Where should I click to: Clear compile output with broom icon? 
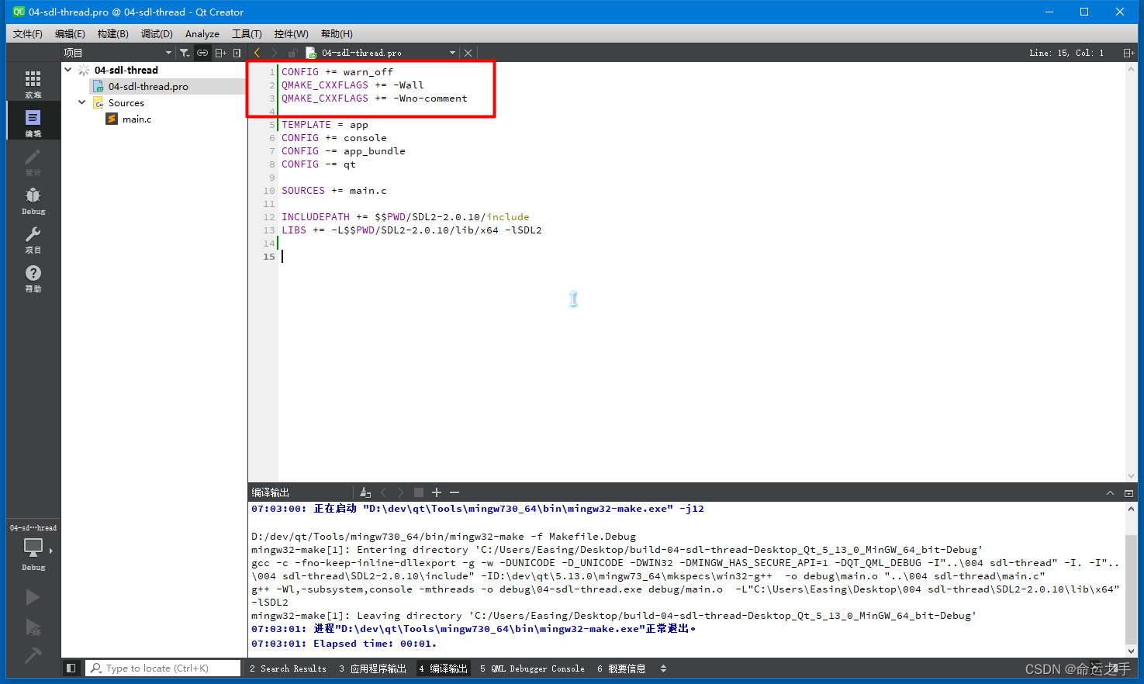tap(365, 492)
